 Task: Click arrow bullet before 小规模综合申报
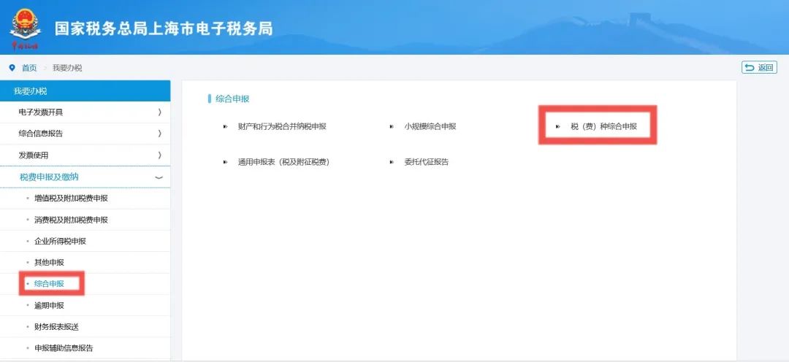click(392, 126)
